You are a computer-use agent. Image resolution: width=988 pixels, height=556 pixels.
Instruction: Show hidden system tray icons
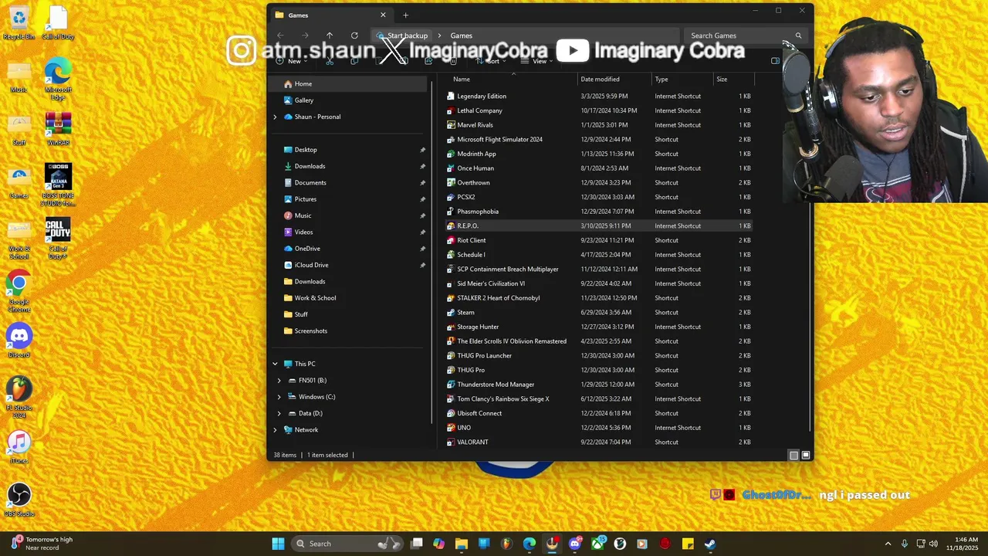pyautogui.click(x=888, y=544)
